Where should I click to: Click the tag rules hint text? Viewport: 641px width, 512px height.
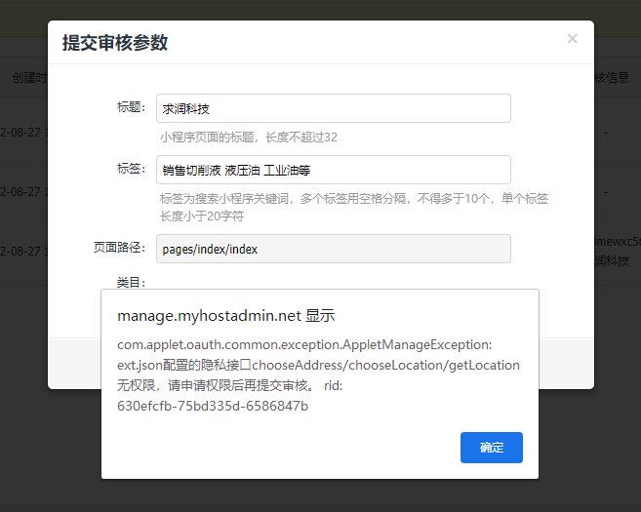pyautogui.click(x=353, y=206)
